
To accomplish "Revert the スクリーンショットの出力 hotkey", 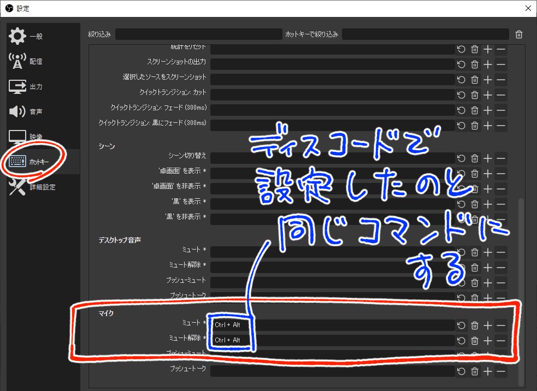I will point(461,64).
